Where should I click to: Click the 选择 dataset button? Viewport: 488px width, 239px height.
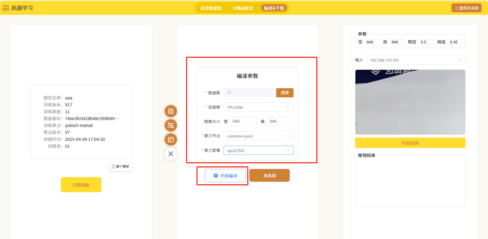point(285,93)
